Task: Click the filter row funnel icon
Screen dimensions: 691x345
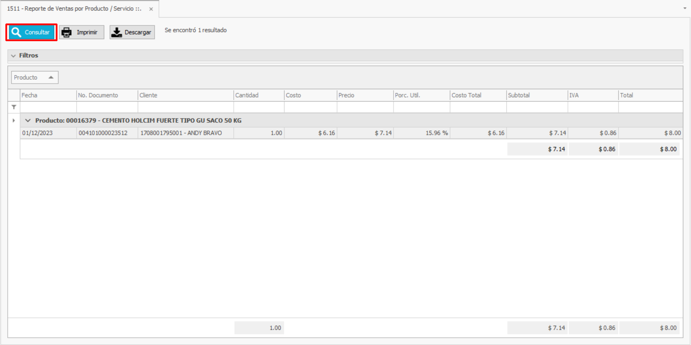Action: tap(14, 107)
